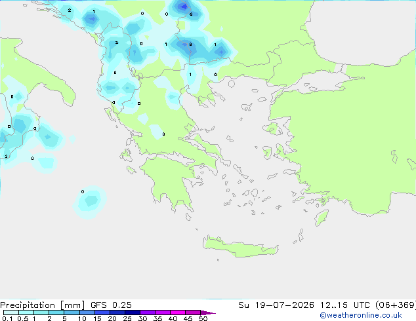Click the 'Su 19-07-2026' date text

click(276, 305)
